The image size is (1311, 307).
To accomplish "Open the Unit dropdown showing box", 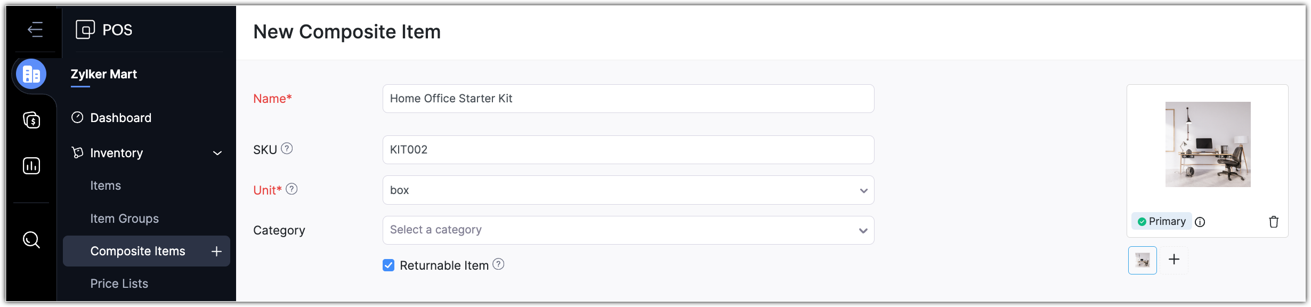I will point(628,190).
